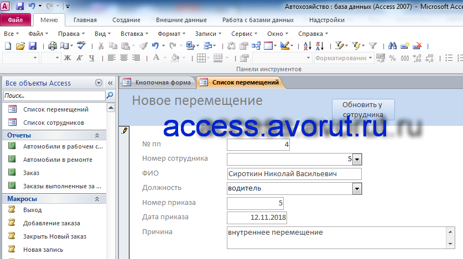The height and width of the screenshot is (259, 463).
Task: Click the Save icon in the Menu toolbar
Action: click(33, 46)
